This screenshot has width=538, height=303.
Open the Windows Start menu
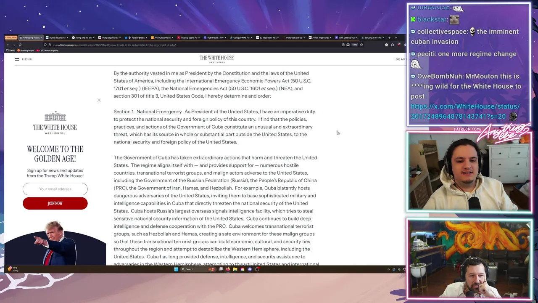pos(176,269)
